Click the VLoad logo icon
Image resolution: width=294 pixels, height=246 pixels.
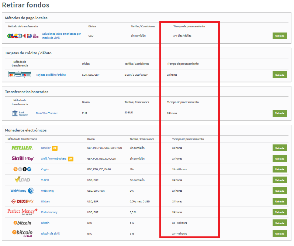tap(22, 180)
